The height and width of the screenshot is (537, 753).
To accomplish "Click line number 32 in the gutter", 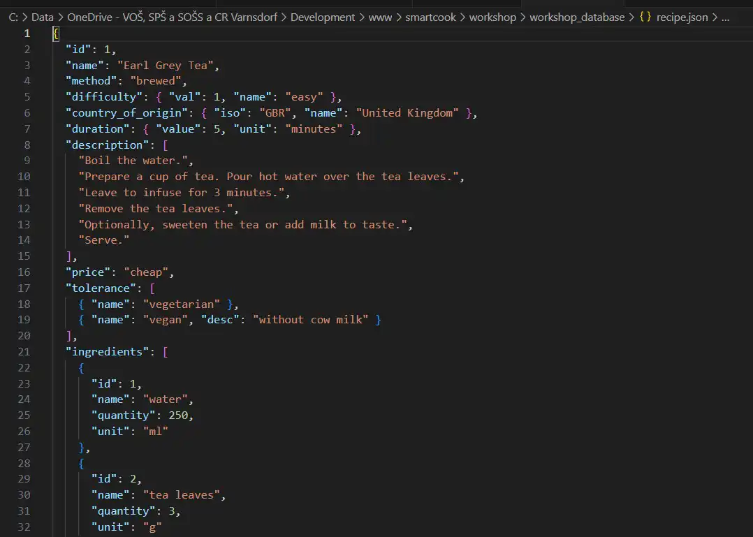I will (24, 527).
